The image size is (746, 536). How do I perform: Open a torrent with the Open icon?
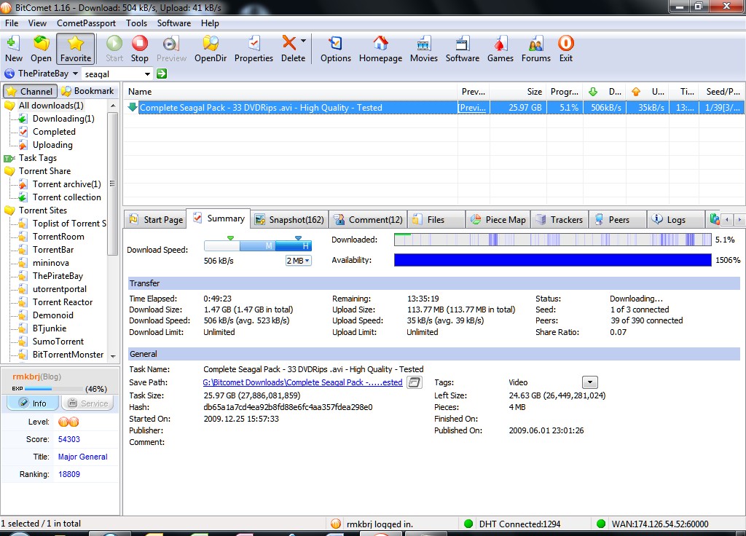click(41, 49)
